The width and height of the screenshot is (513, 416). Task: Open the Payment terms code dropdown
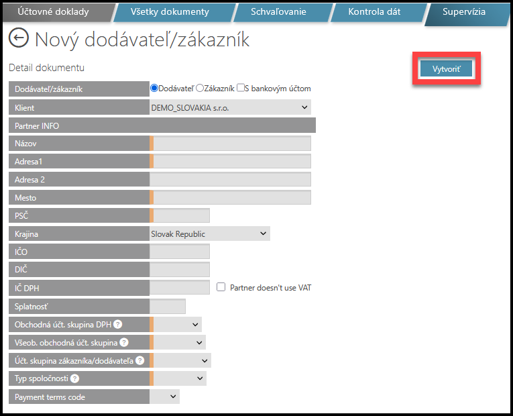(165, 397)
